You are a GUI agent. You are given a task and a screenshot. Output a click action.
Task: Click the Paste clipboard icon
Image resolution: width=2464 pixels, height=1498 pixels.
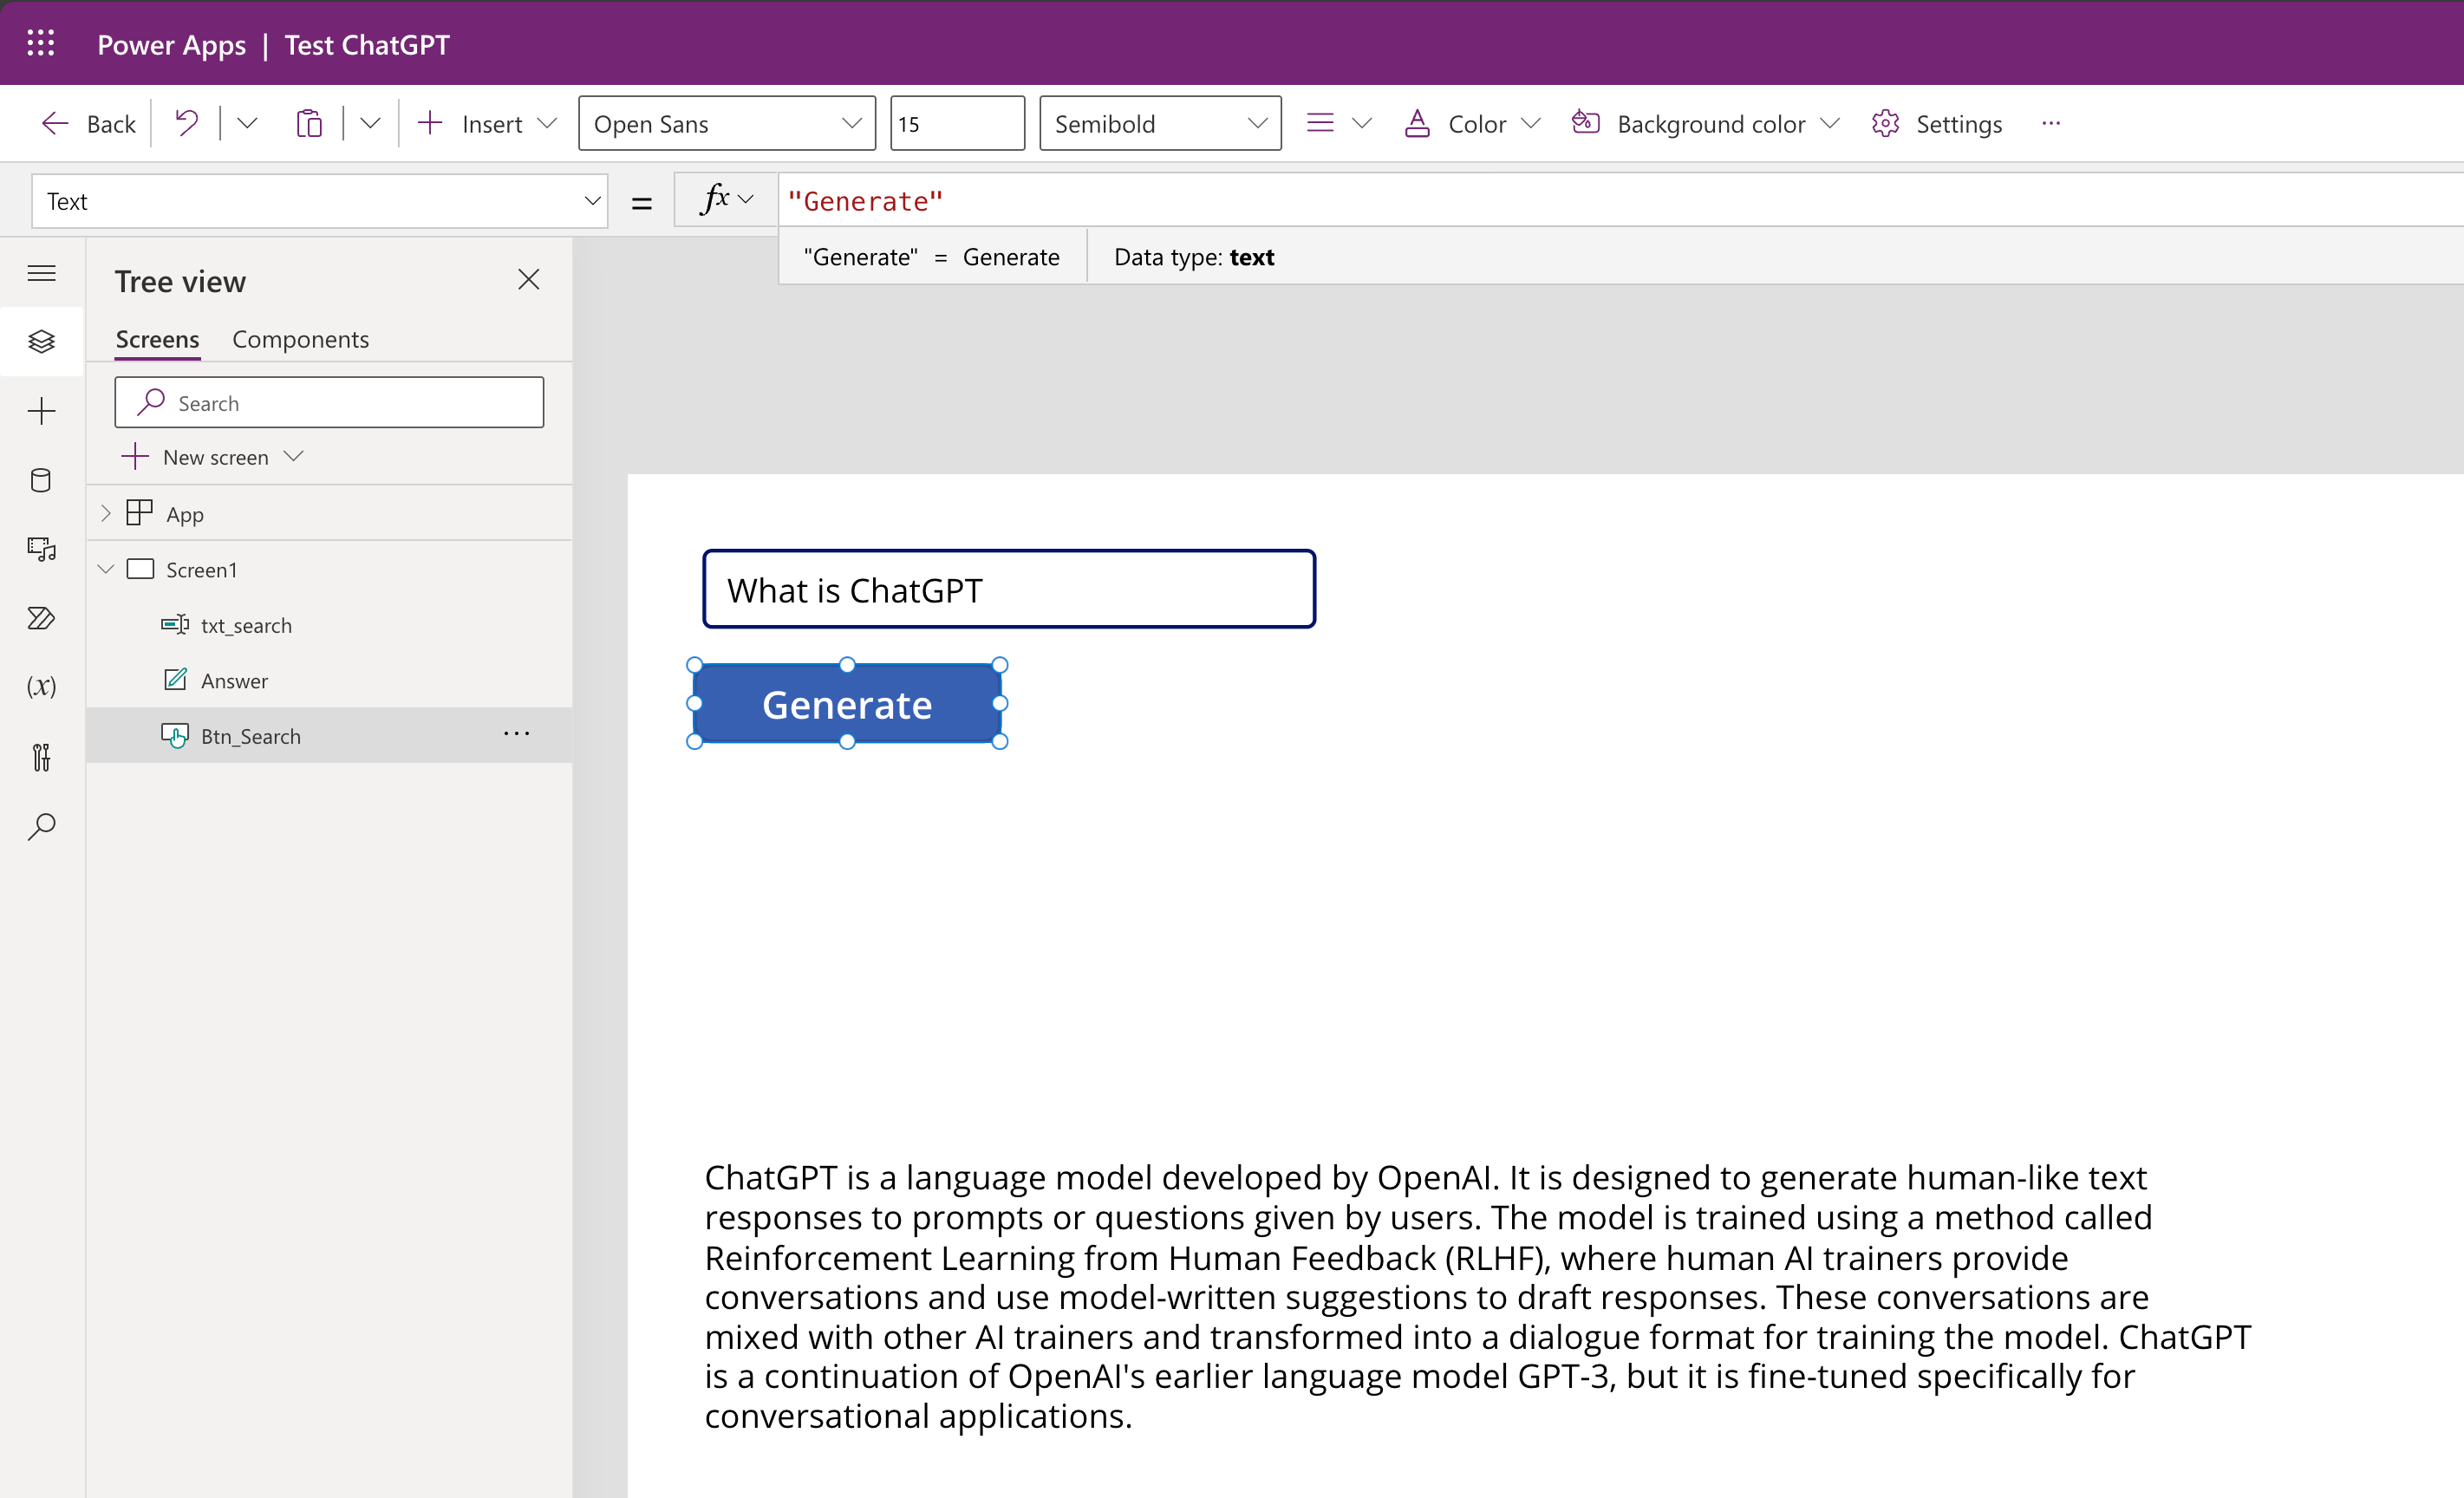click(309, 123)
